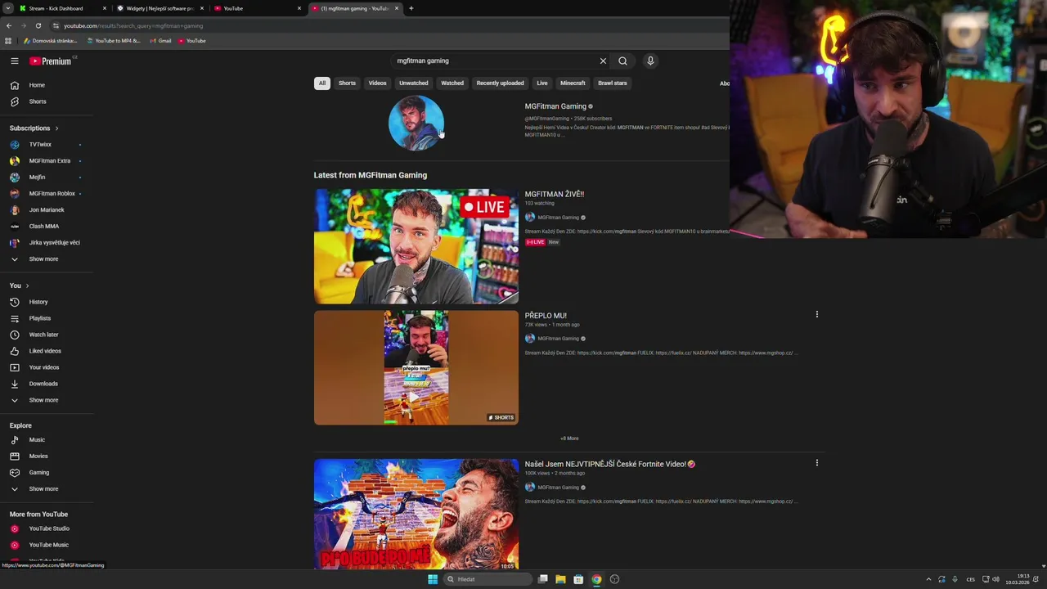This screenshot has height=589, width=1047.
Task: Filter results by Unwatched chip
Action: pos(413,83)
